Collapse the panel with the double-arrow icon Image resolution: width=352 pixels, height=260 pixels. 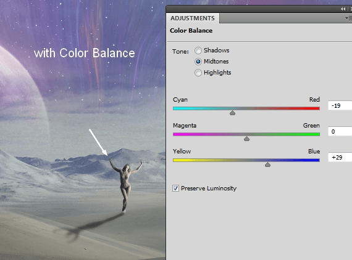[343, 9]
